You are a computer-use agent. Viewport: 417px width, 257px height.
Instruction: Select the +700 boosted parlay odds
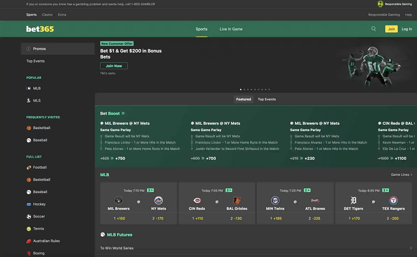point(211,158)
